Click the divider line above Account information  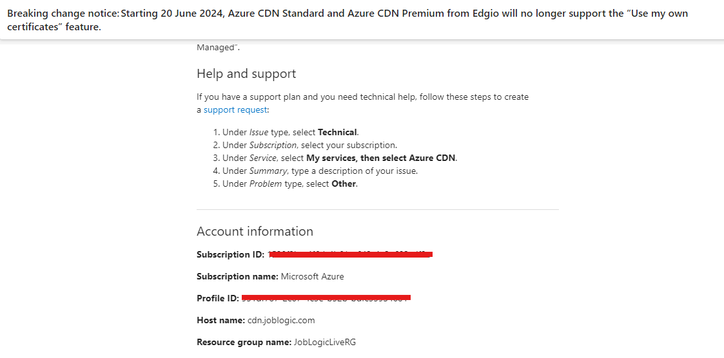378,209
